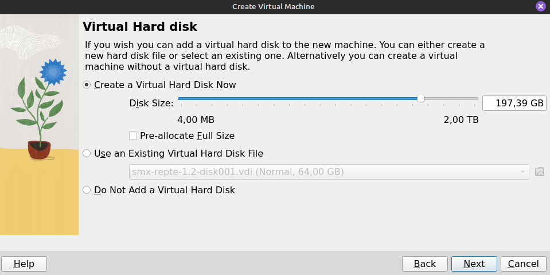
Task: Click the 2,00 TB maximum size label
Action: click(x=461, y=119)
